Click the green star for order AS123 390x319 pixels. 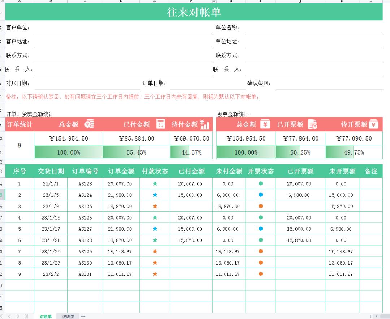[x=156, y=183]
